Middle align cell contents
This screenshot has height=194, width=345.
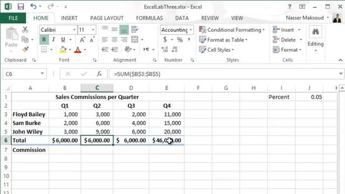[x=114, y=29]
